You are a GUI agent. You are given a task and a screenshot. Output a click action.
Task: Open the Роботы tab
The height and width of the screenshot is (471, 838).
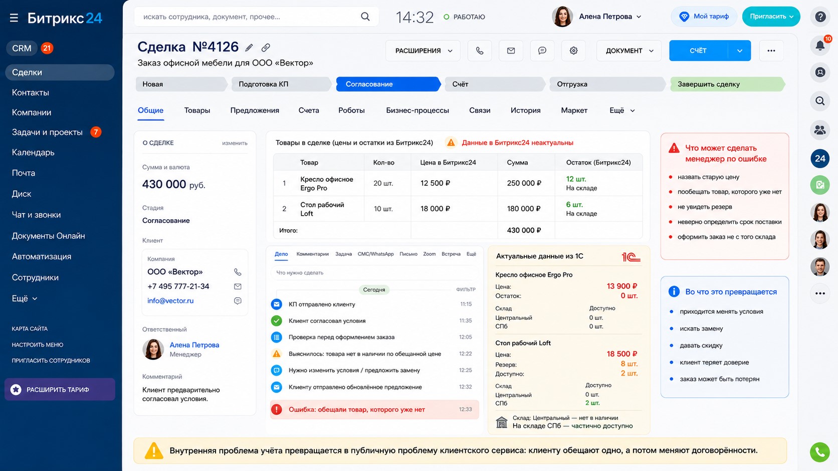(351, 111)
